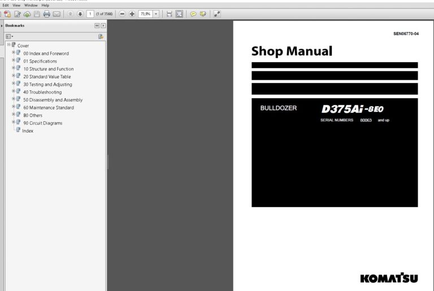Click the zoom level 73,9% field
Screen dimensions: 434x291
coord(146,14)
